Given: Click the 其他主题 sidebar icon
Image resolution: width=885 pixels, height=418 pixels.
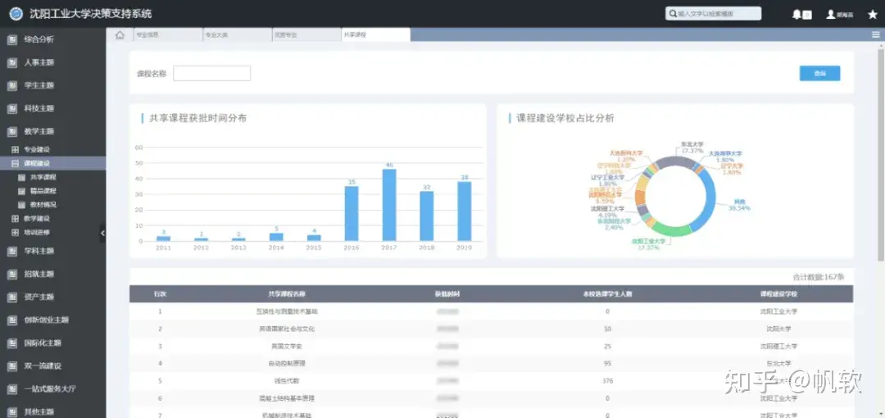Looking at the screenshot, I should point(11,411).
